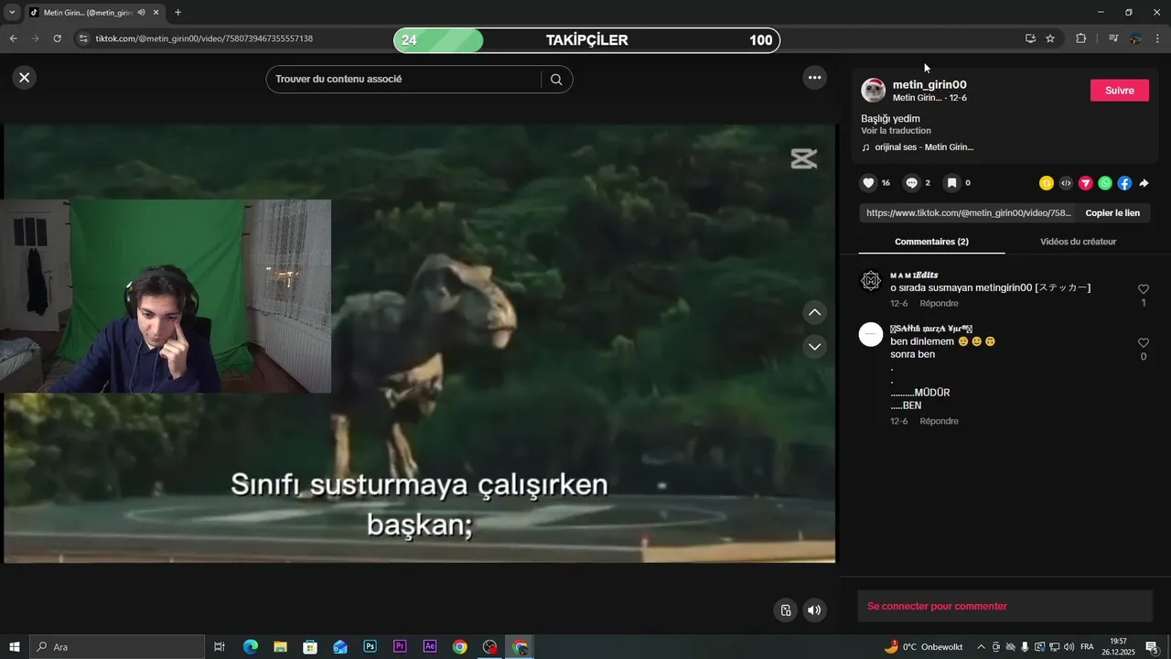Click the 'Copier le lien' button
Screen dimensions: 1171x659
tap(1112, 213)
